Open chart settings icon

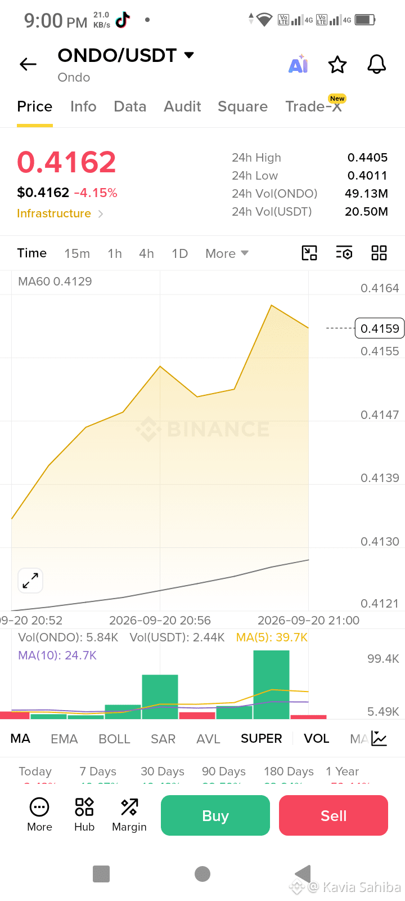click(x=344, y=253)
